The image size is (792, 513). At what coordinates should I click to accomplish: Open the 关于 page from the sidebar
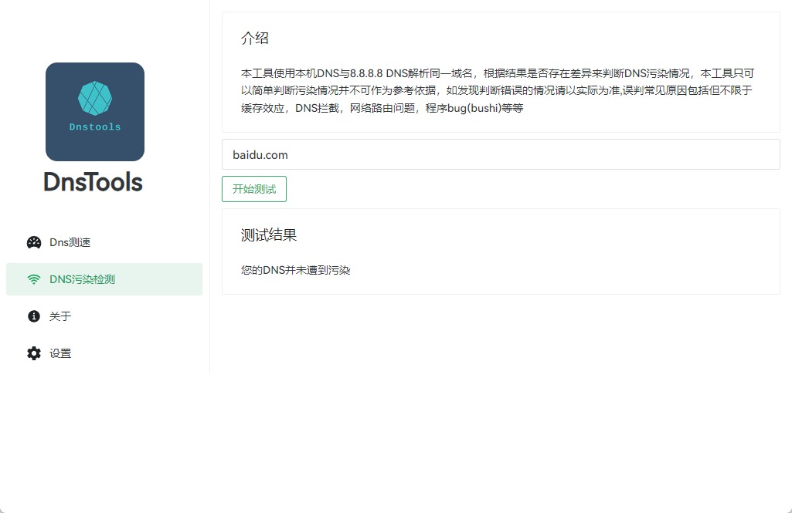(60, 316)
